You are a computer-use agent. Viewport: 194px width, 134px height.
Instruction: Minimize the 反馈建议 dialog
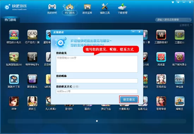point(133,32)
